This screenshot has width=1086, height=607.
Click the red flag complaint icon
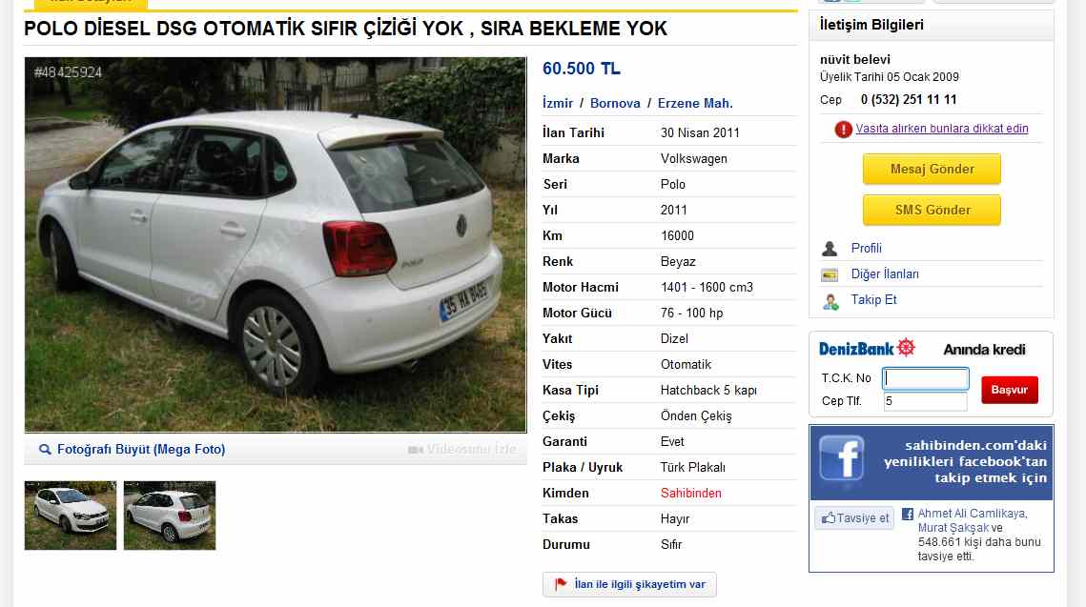[x=561, y=584]
